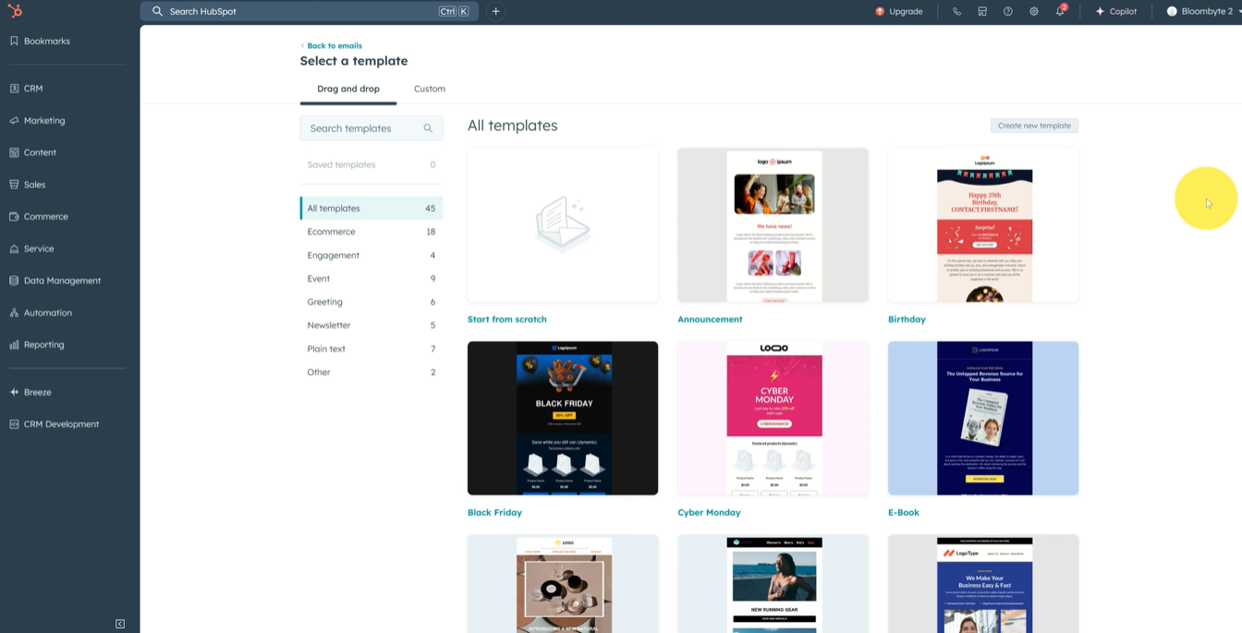
Task: Click Create new template button
Action: point(1034,126)
